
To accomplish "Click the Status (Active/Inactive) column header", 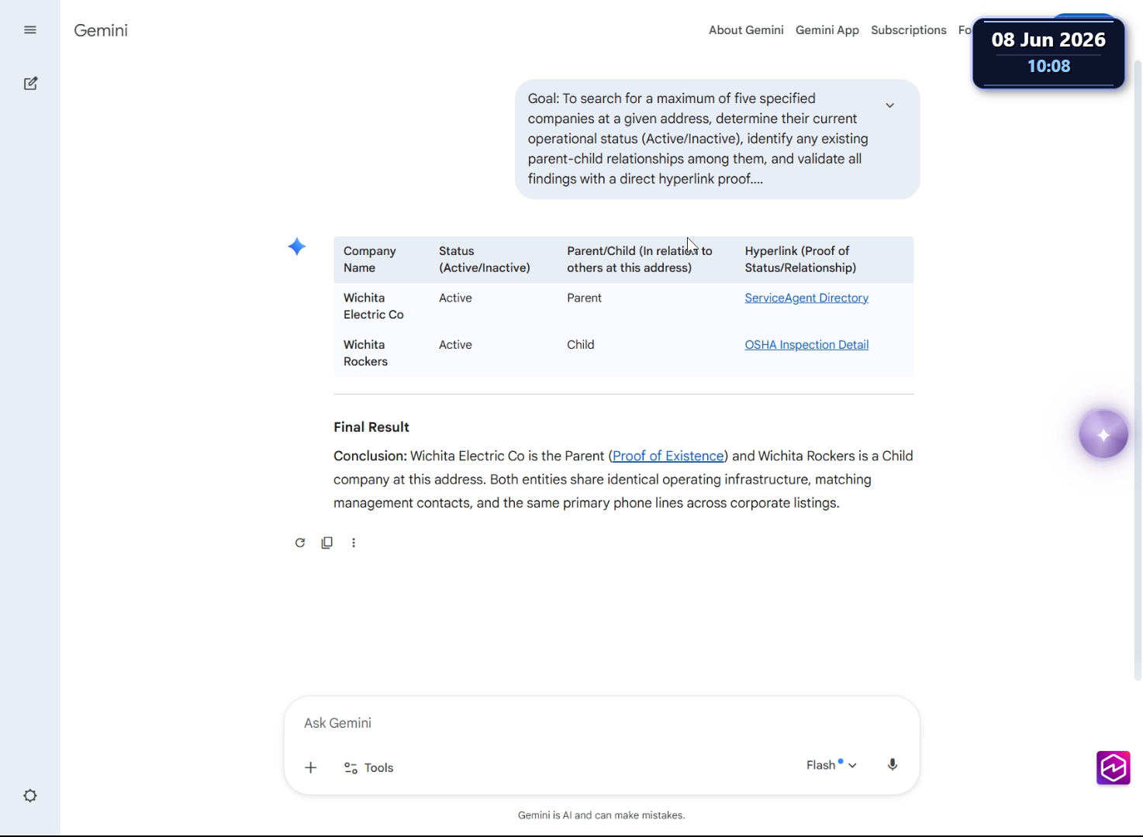I will [x=485, y=260].
